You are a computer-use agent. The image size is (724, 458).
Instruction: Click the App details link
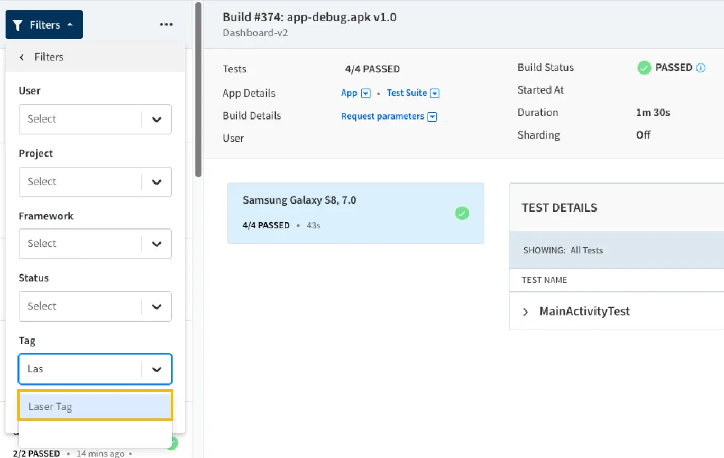tap(349, 93)
